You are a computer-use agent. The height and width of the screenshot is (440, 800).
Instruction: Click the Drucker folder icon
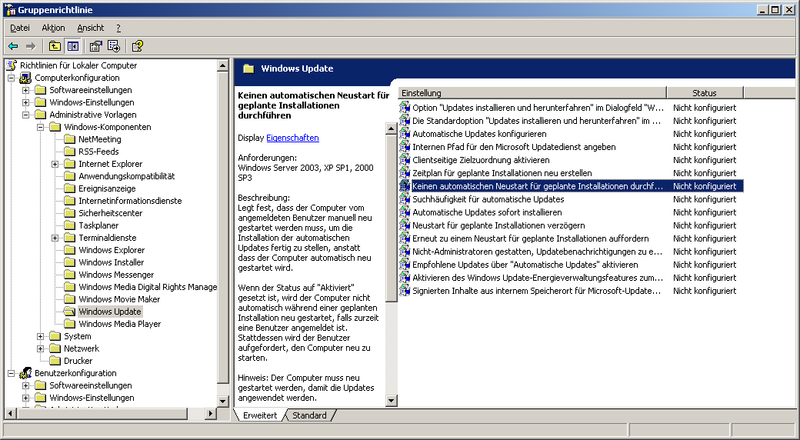[55, 361]
